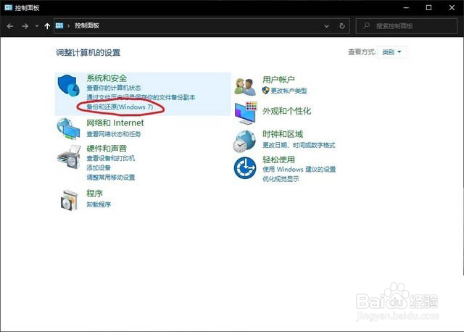Click the control panel title bar icon
The width and height of the screenshot is (464, 332).
(8, 8)
